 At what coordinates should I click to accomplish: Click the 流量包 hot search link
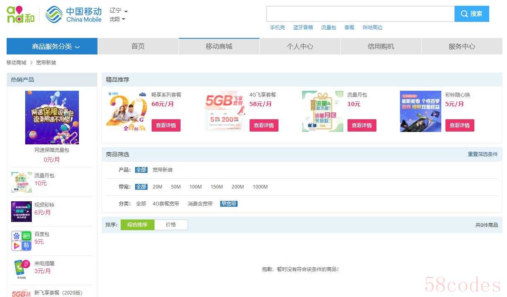[x=328, y=28]
